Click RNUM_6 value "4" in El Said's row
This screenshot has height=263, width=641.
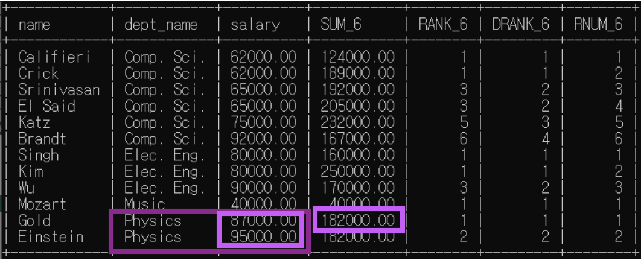618,106
